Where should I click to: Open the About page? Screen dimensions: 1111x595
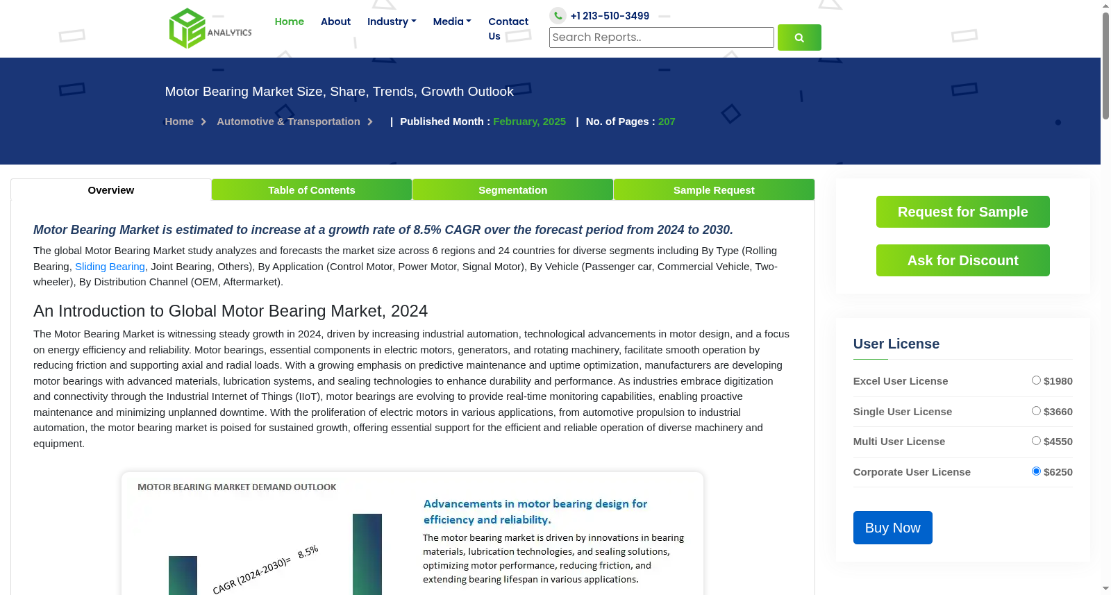(335, 22)
